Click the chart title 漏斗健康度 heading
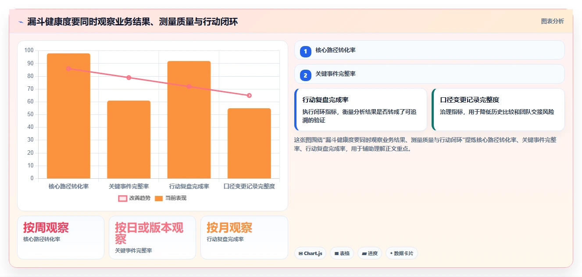This screenshot has height=277, width=582. [x=132, y=22]
